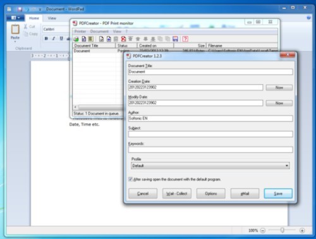Click the Save button in PDFCreator dialog
This screenshot has height=239, width=316.
(278, 193)
